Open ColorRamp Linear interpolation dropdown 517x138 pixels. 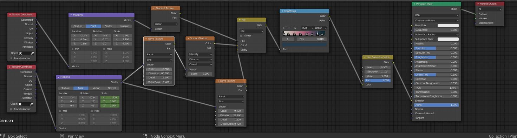click(320, 28)
